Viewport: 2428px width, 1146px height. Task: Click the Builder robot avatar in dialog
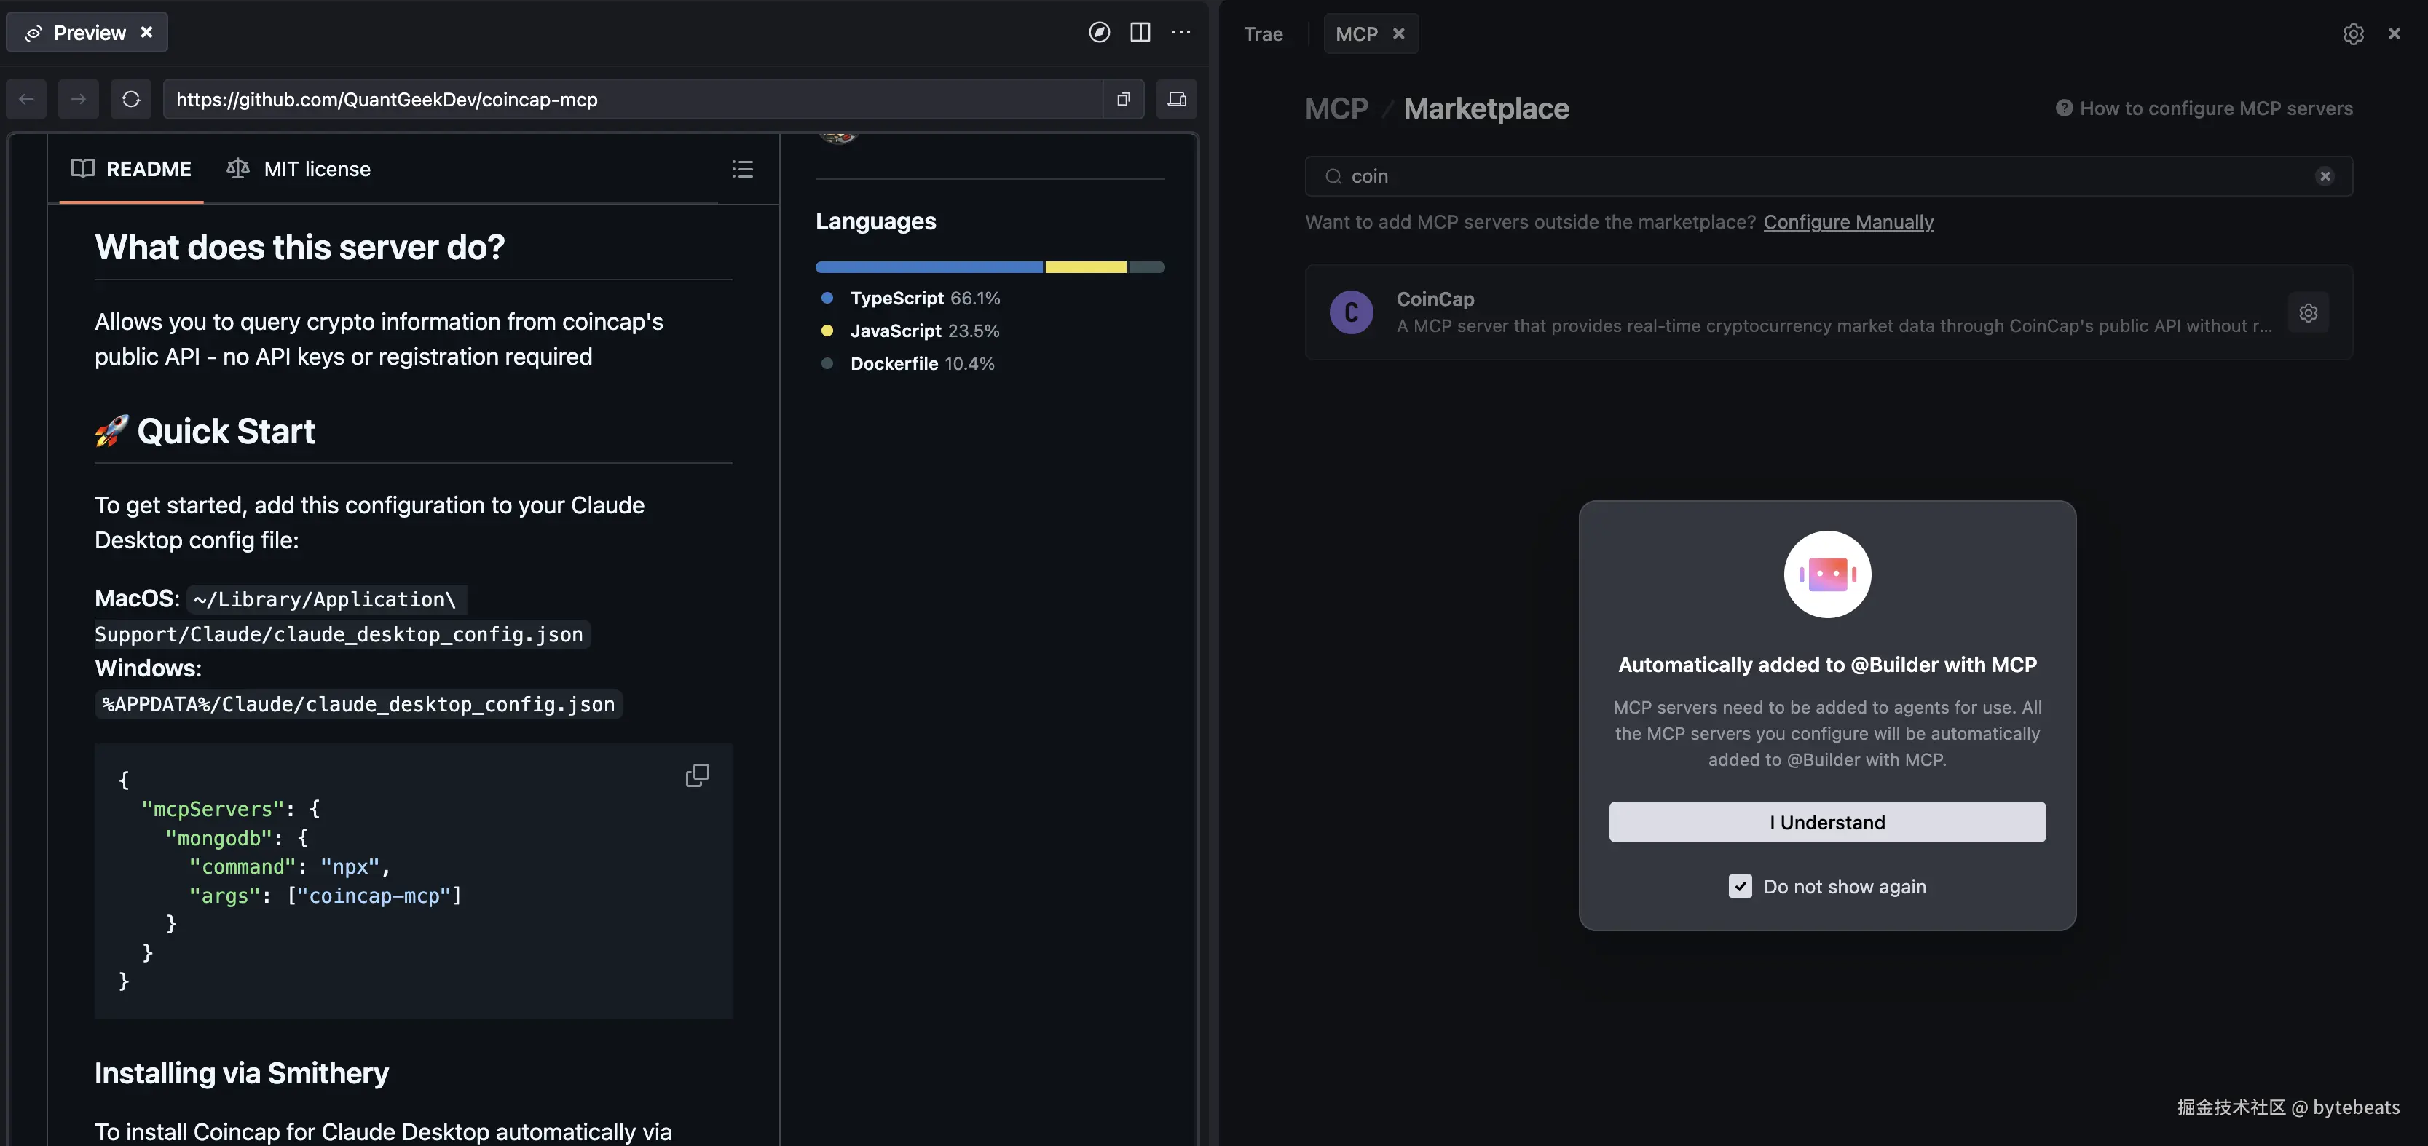[x=1826, y=574]
